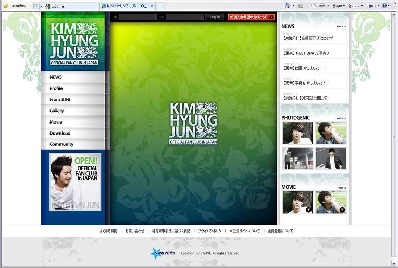
Task: Click the center Kim Hyung Jun logo
Action: 193,124
